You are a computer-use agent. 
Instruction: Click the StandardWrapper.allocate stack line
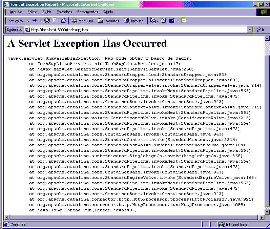(x=134, y=80)
